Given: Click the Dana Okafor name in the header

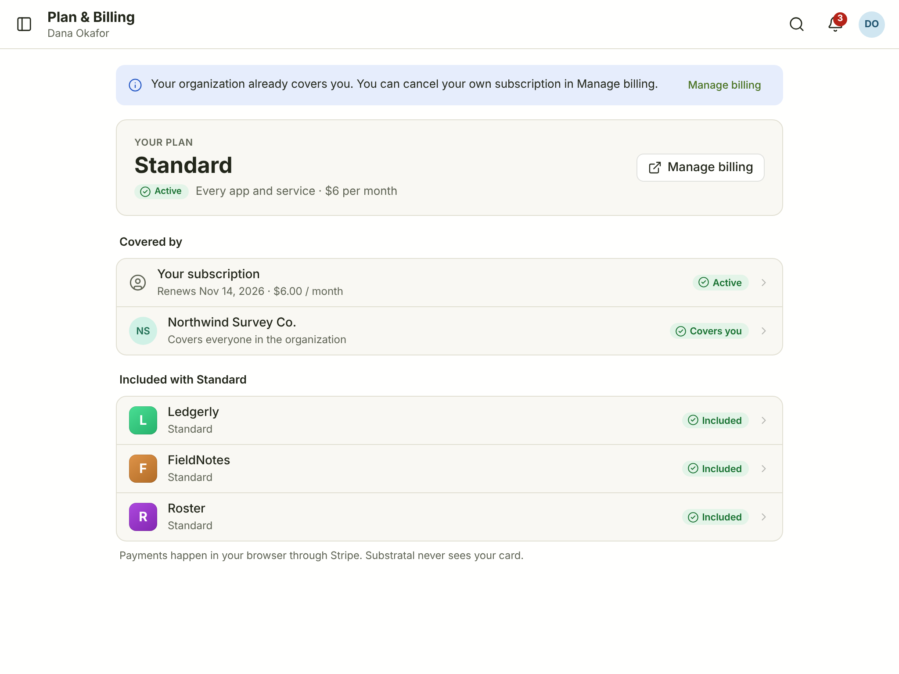Looking at the screenshot, I should pyautogui.click(x=78, y=33).
